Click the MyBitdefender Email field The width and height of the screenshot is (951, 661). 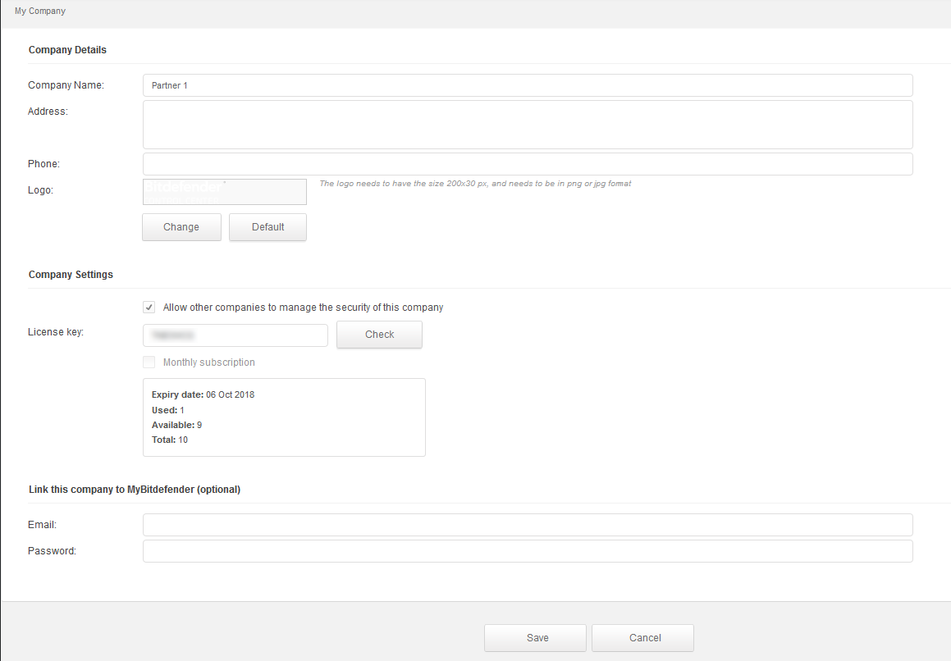point(527,525)
